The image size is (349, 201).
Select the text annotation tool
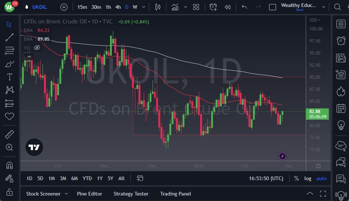click(x=10, y=77)
